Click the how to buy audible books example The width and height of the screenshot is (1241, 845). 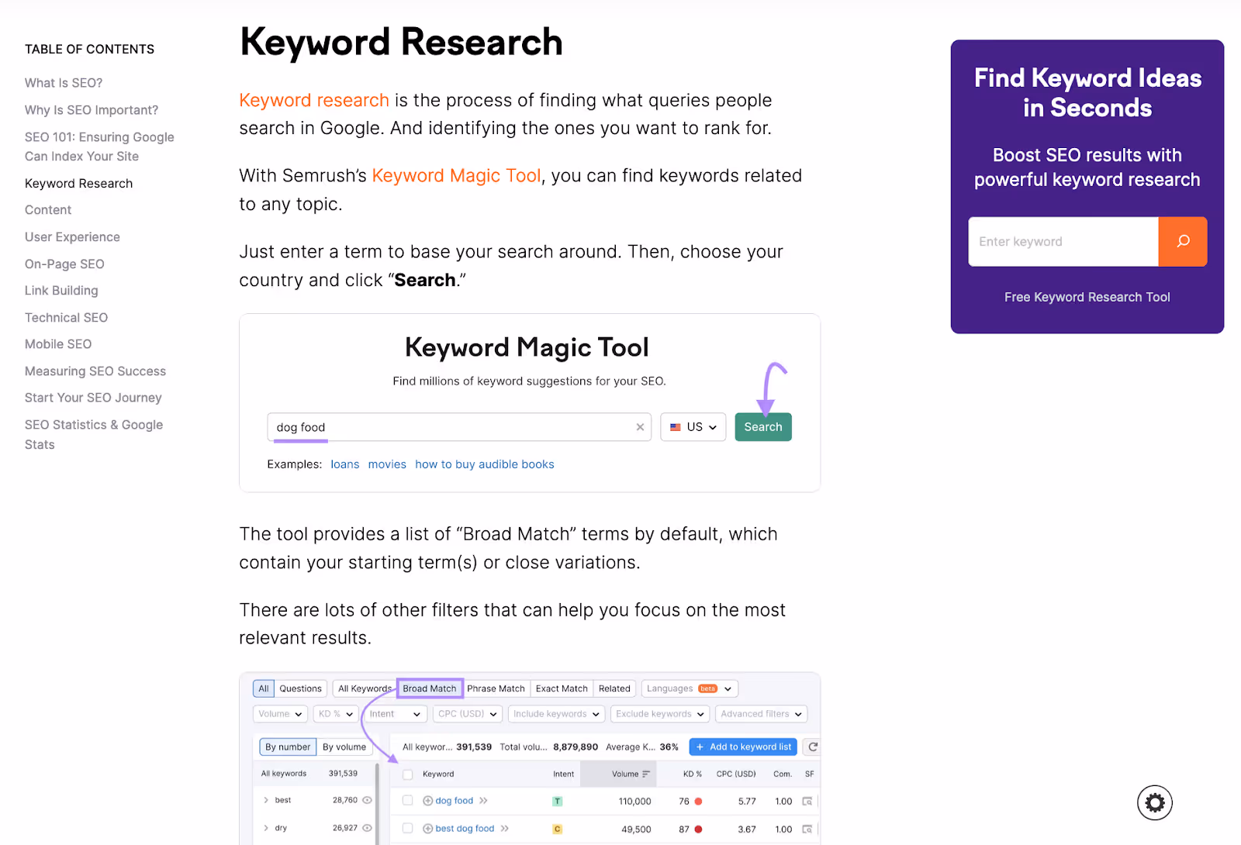coord(485,464)
